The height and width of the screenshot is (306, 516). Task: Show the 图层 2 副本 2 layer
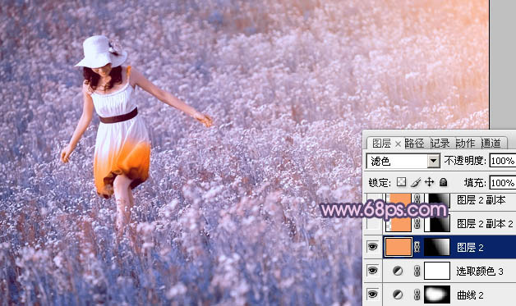[x=372, y=223]
